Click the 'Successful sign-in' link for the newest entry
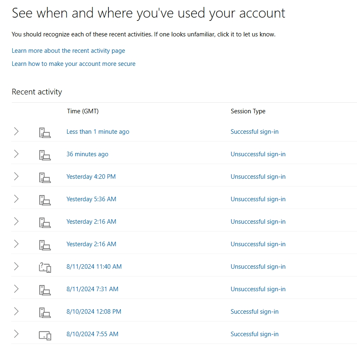 tap(255, 132)
